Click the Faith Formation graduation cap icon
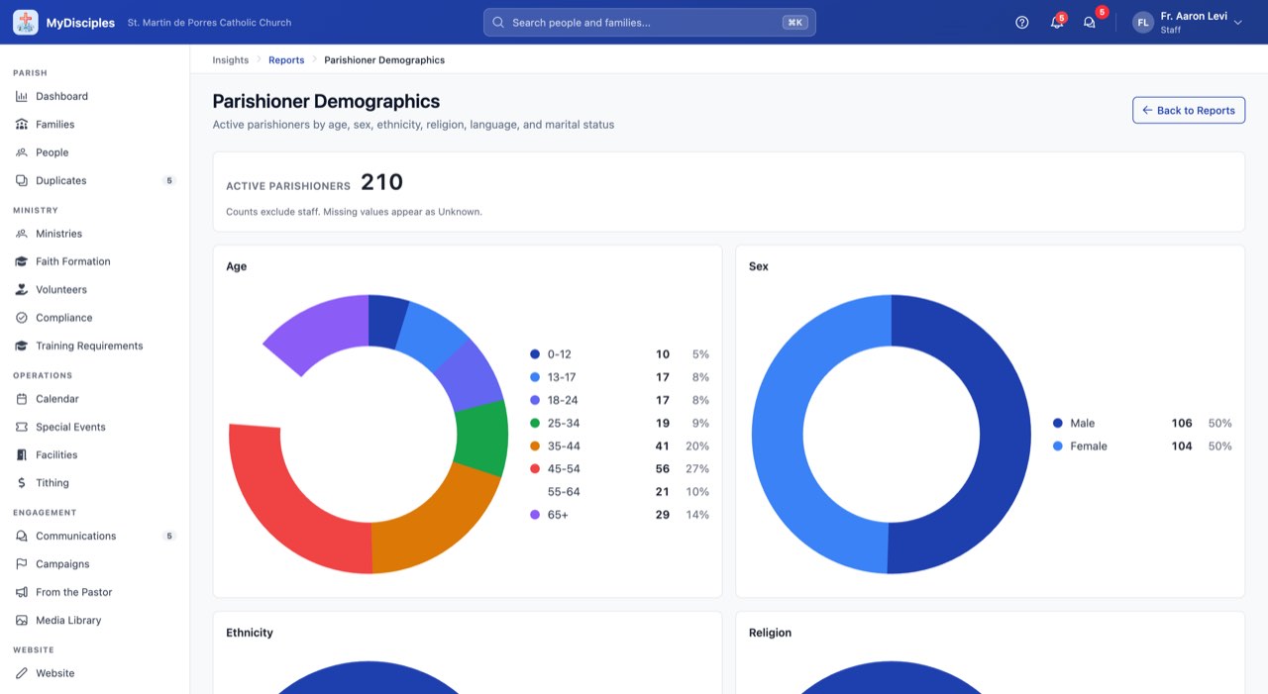The image size is (1268, 694). (x=22, y=261)
